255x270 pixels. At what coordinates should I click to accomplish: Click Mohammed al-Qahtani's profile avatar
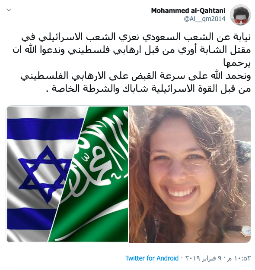241,15
